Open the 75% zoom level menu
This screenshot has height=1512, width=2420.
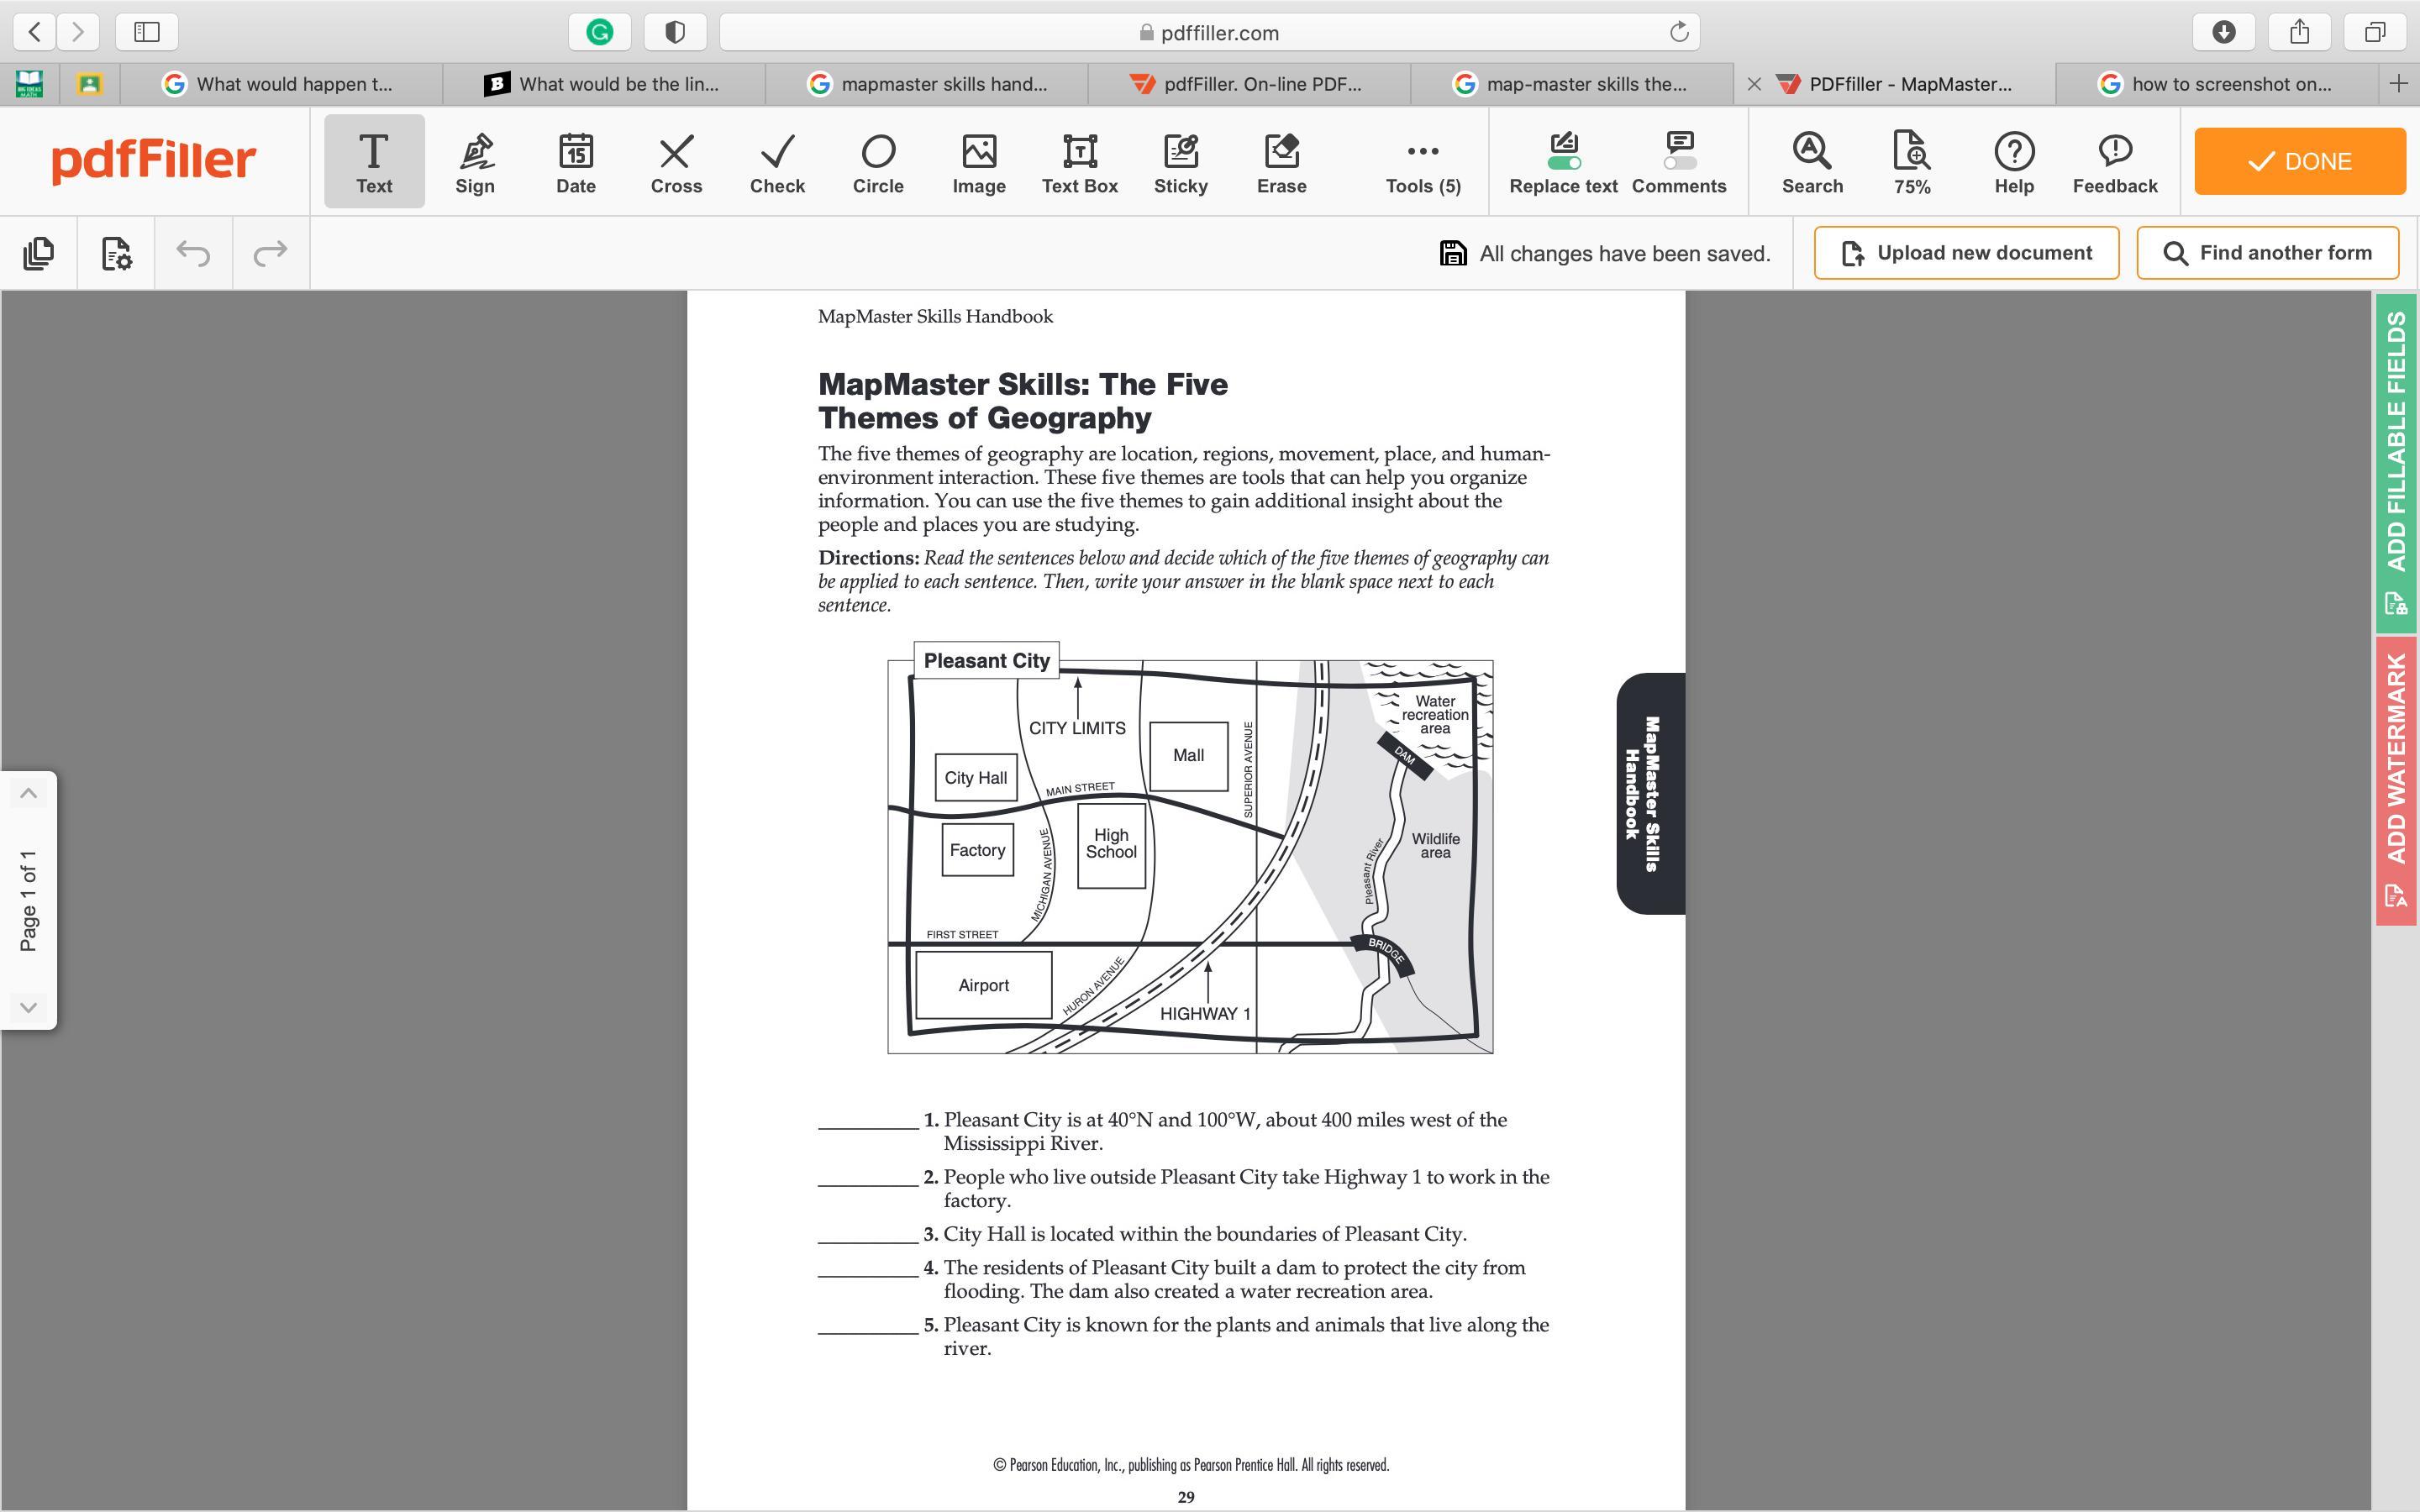click(x=1911, y=162)
